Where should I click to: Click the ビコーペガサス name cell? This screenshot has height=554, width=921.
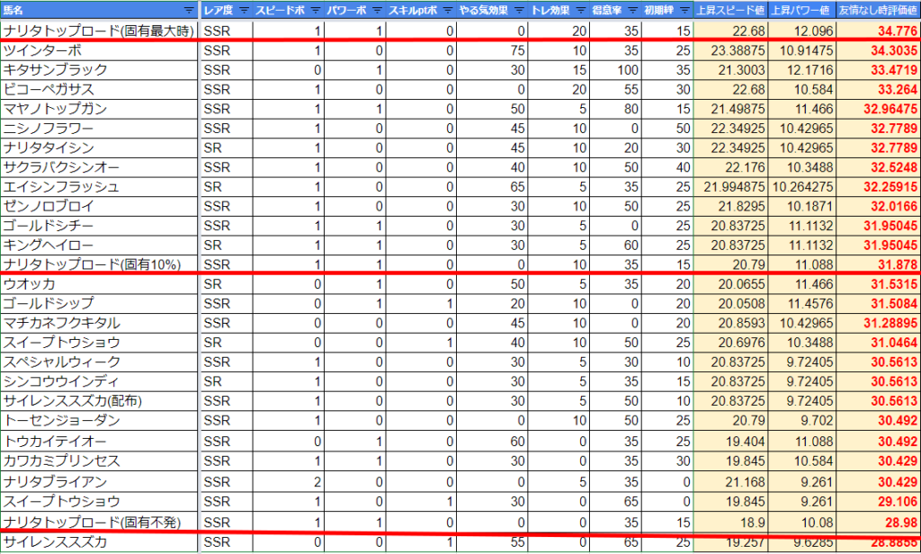pyautogui.click(x=99, y=89)
